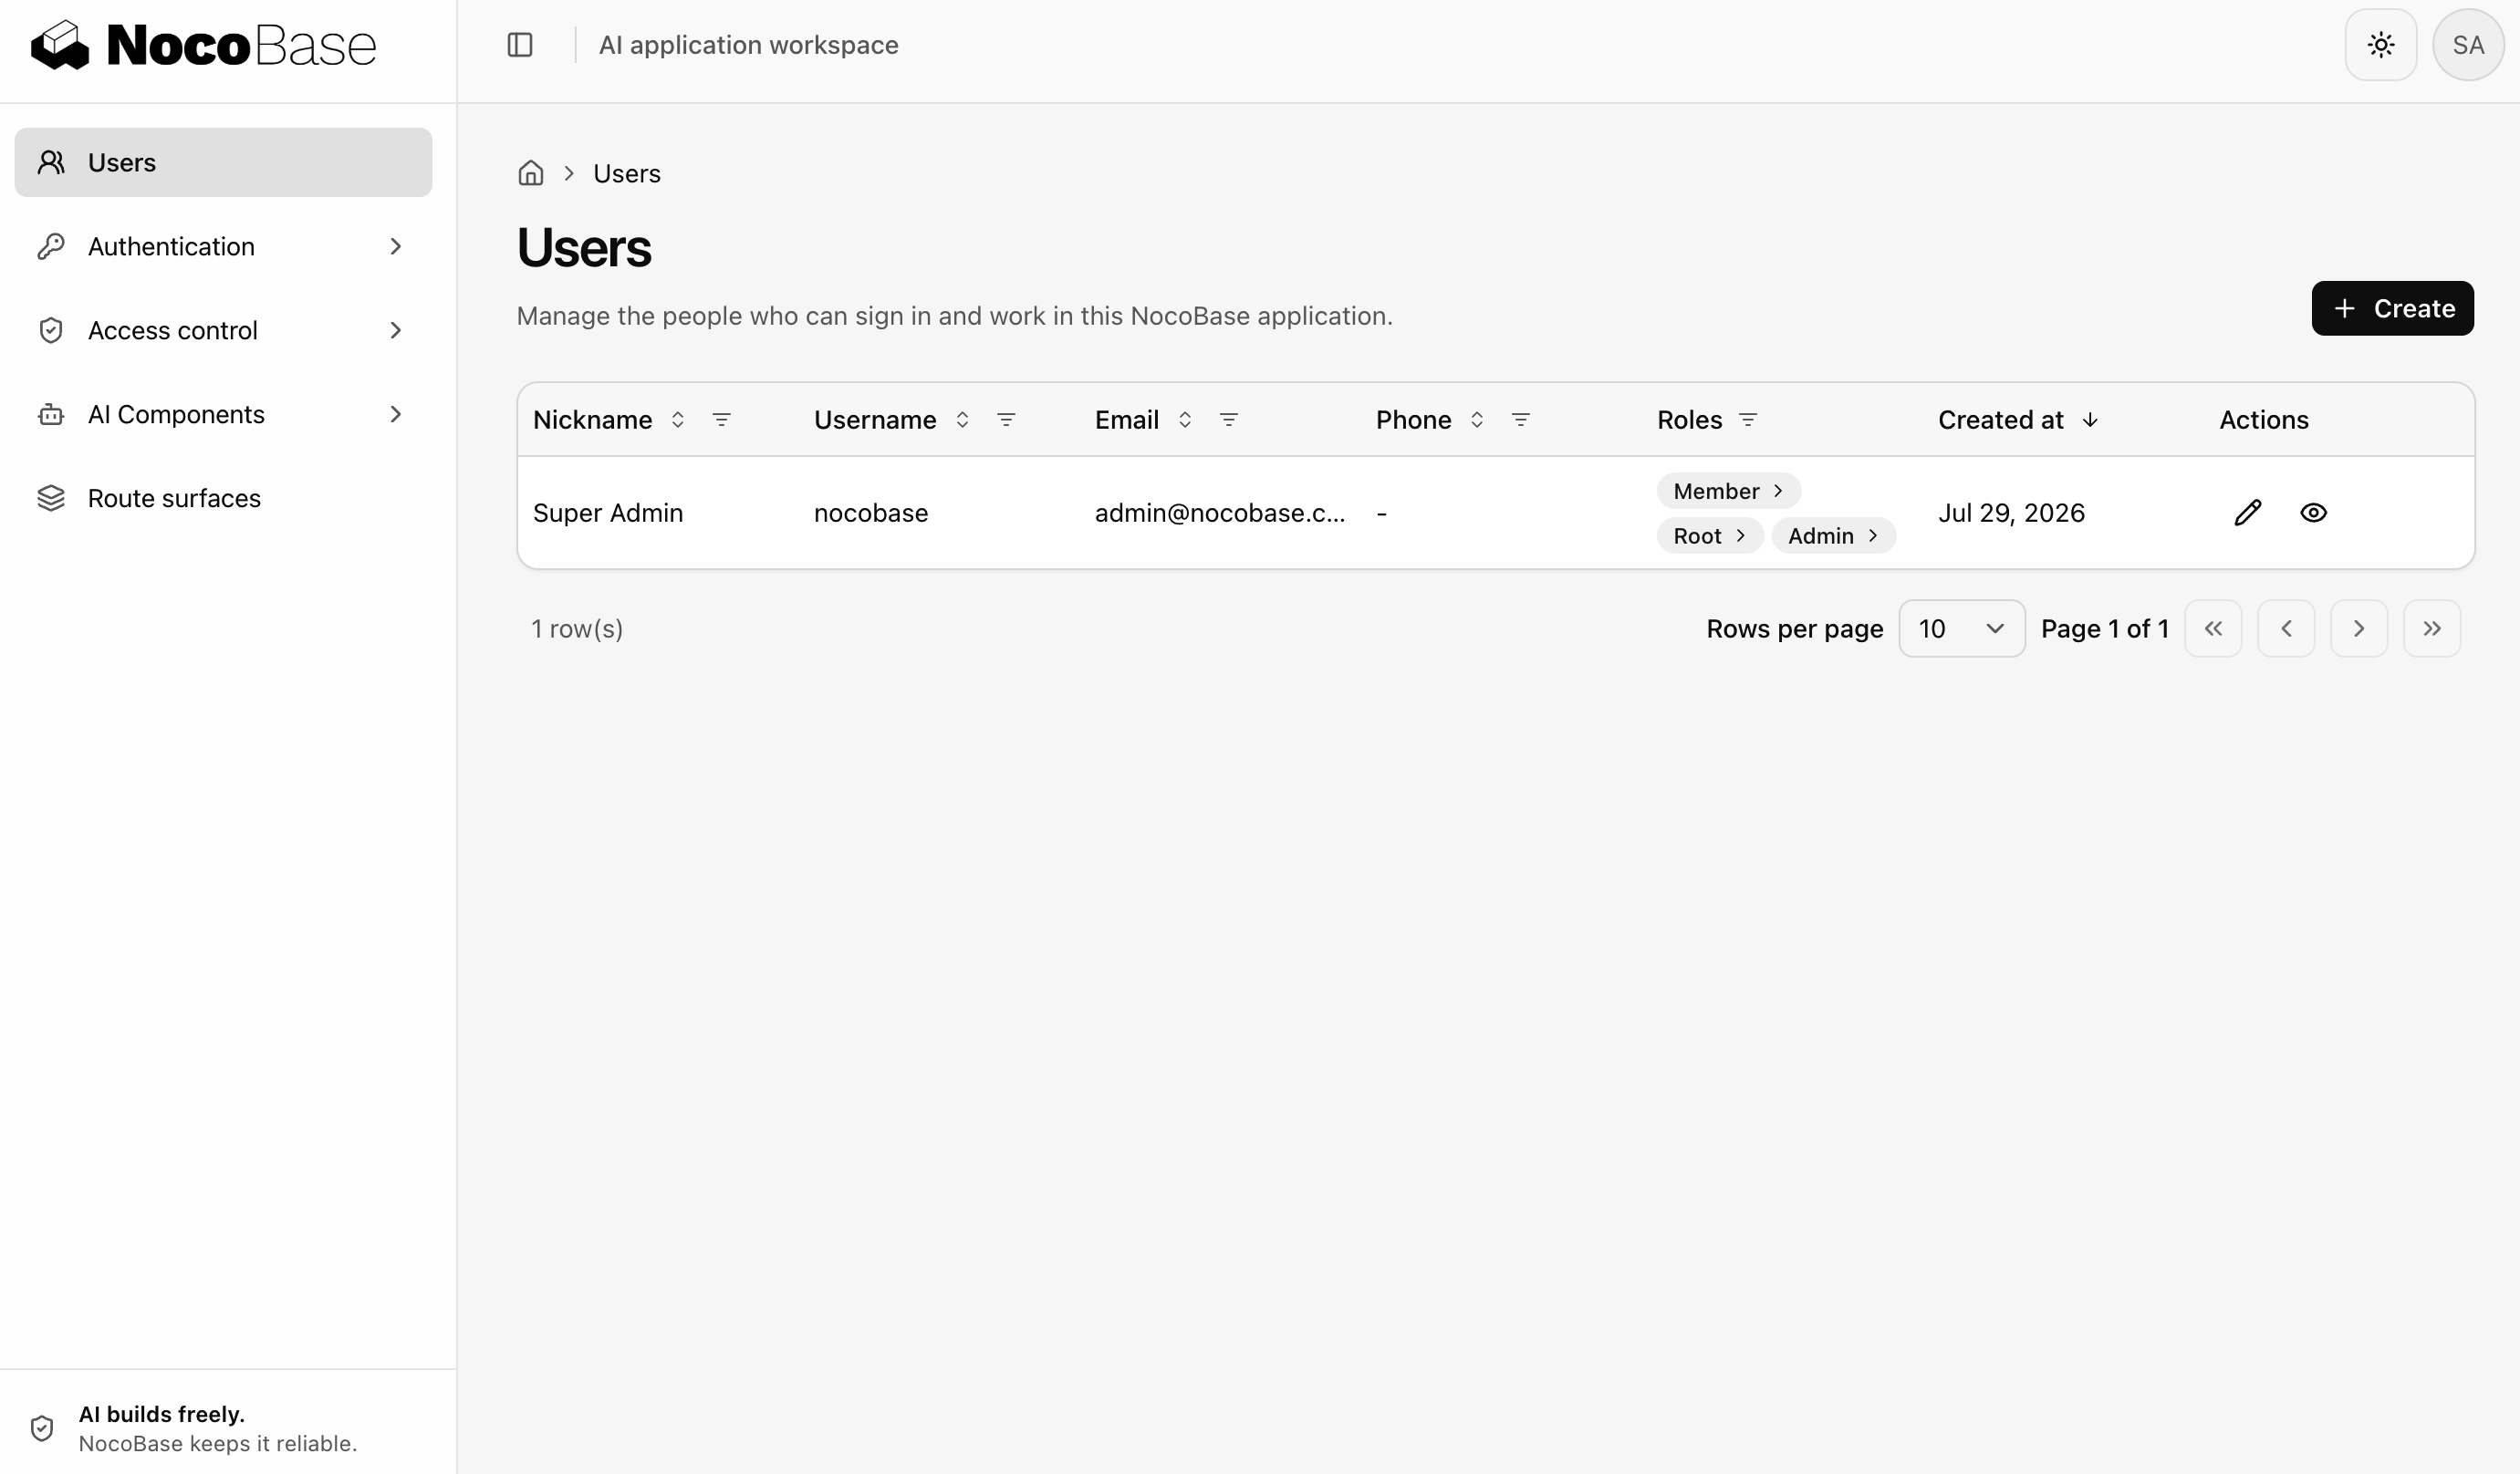This screenshot has height=1474, width=2520.
Task: Open the Member role tag
Action: (1729, 491)
